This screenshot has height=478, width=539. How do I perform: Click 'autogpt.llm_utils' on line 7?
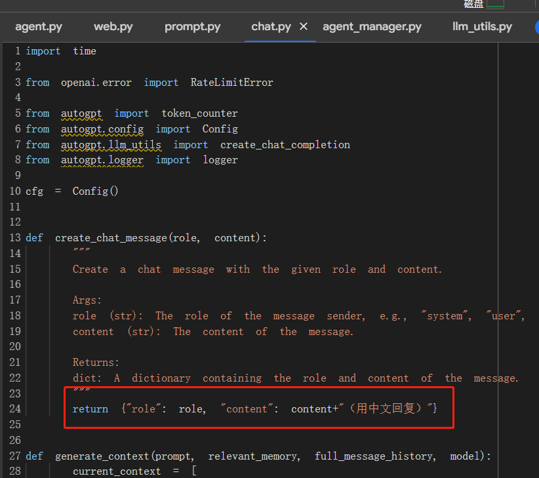[x=111, y=145]
